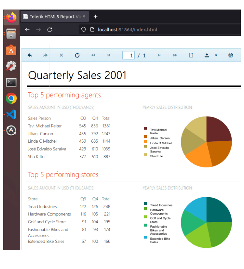Click 'Shu K Ito' in agents table
Viewport: 244px width, 269px height.
pyautogui.click(x=36, y=157)
